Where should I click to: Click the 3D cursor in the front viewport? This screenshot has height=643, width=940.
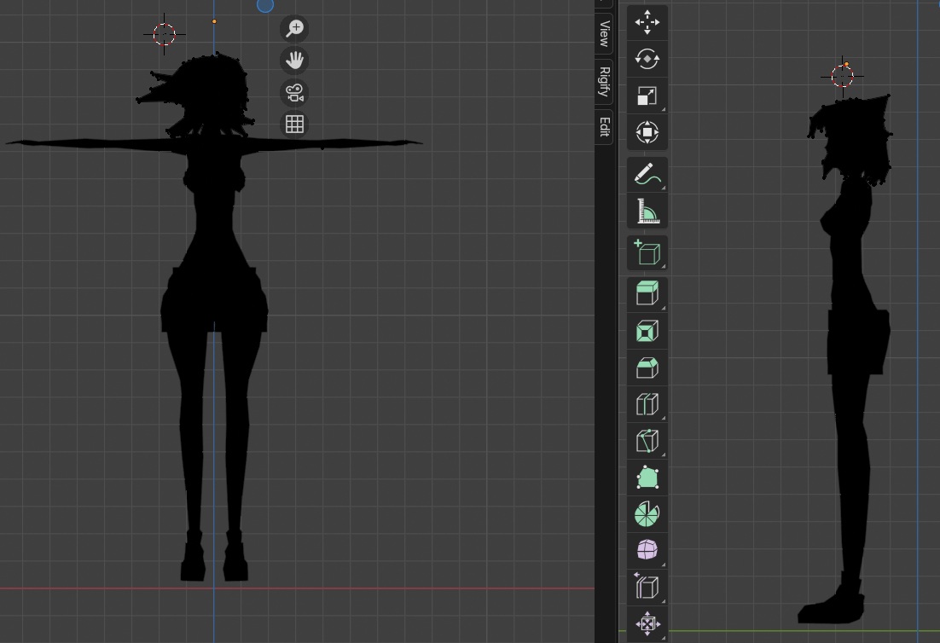(165, 34)
